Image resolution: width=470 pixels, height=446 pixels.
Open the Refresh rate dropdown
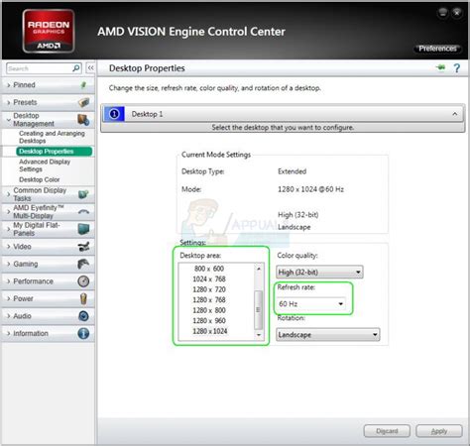[311, 303]
